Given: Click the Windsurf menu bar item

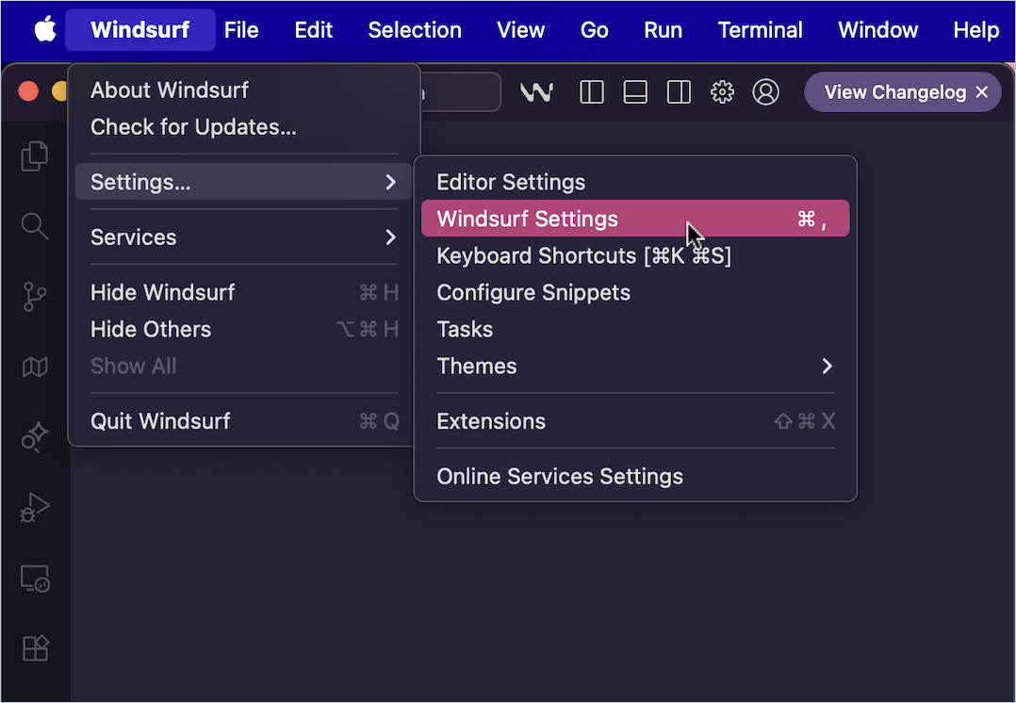Looking at the screenshot, I should (x=139, y=30).
